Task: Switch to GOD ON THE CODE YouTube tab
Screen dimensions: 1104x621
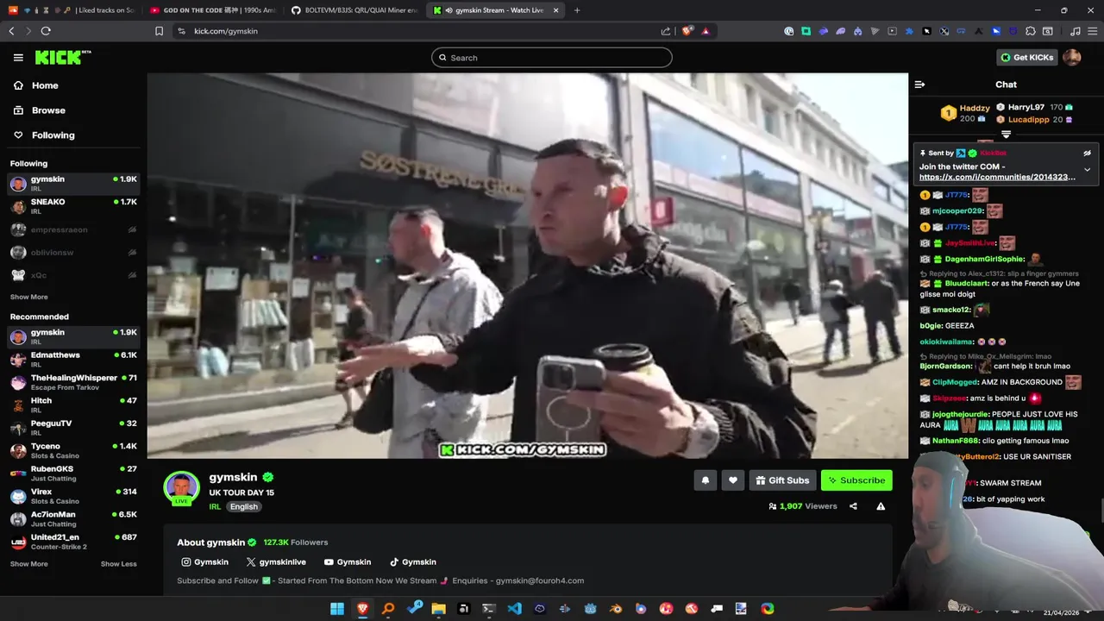Action: [213, 10]
